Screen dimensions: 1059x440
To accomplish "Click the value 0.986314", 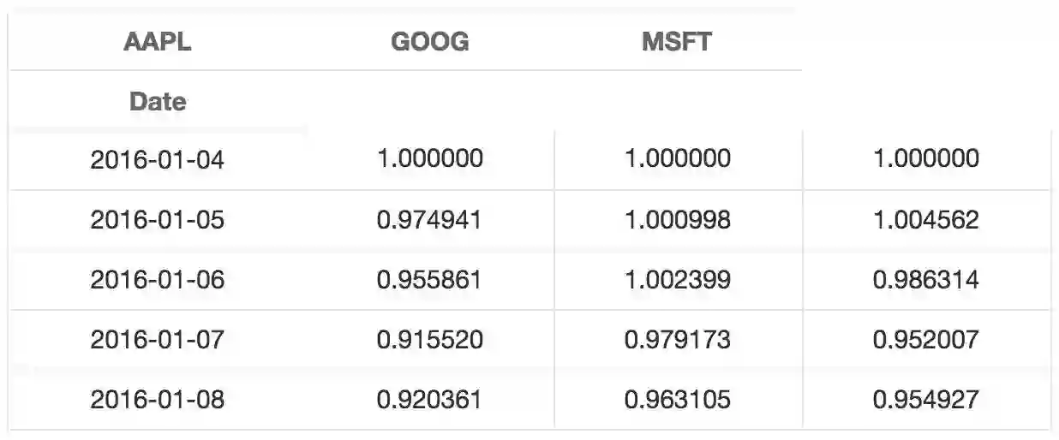I will [925, 280].
